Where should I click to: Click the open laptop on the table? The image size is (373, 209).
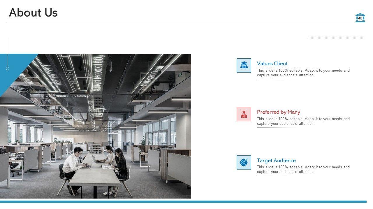[96, 159]
